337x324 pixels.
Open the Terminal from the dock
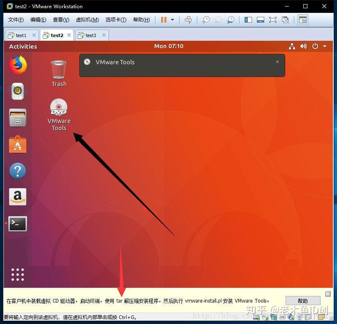pyautogui.click(x=18, y=224)
